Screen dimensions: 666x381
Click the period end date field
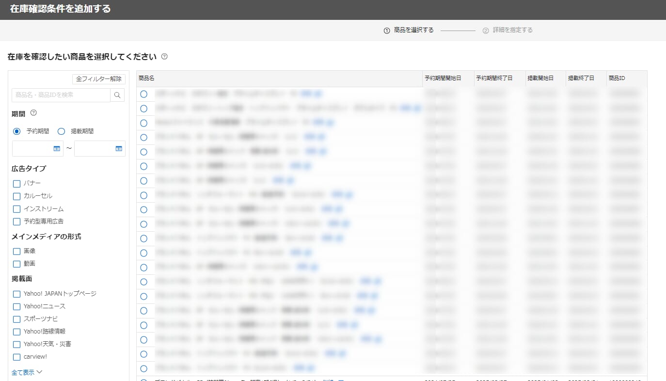100,148
